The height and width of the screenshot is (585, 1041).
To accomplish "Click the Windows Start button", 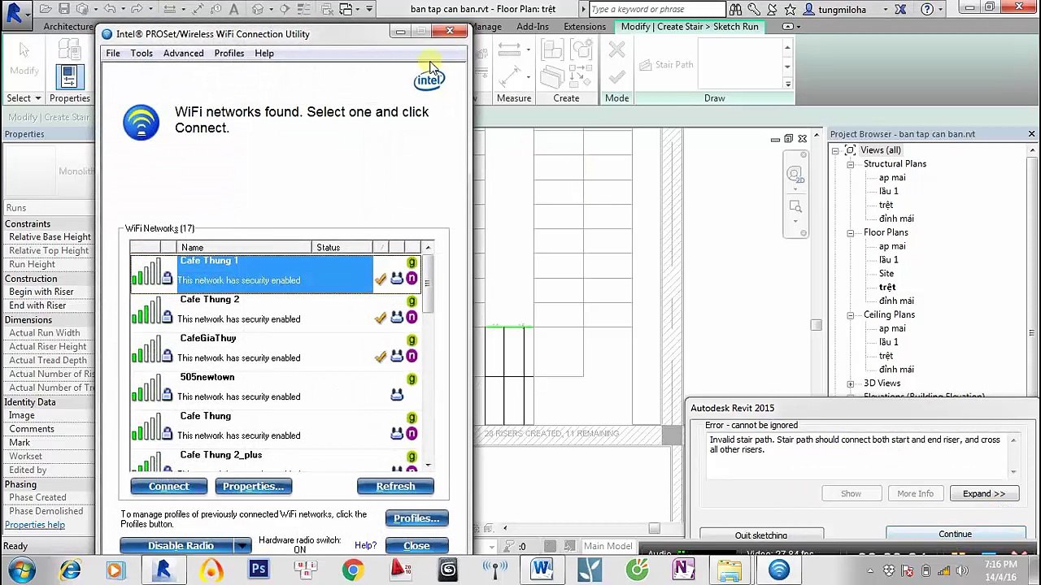I will click(21, 570).
